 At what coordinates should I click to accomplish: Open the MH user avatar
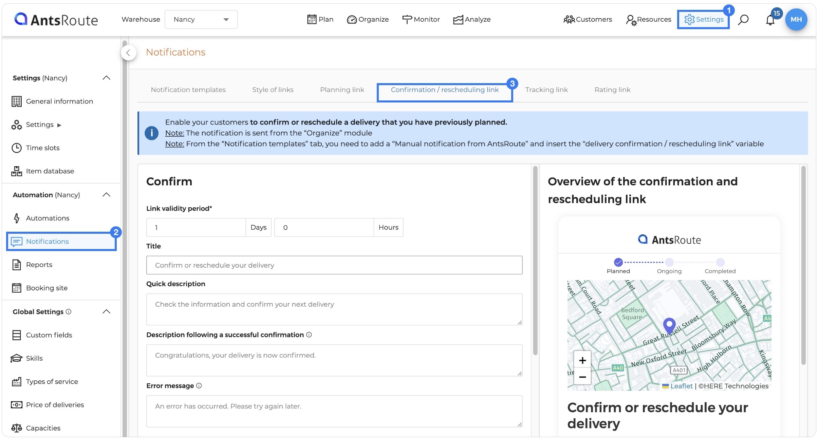tap(796, 19)
